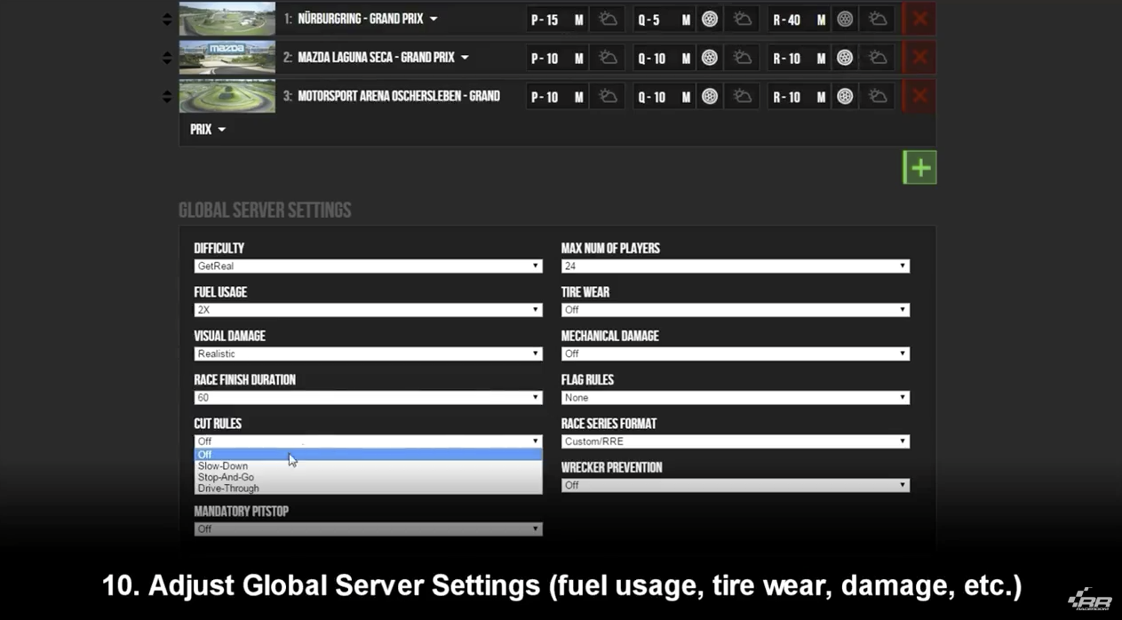Expand Oschersleben Prix layout dropdown arrow

coord(221,130)
